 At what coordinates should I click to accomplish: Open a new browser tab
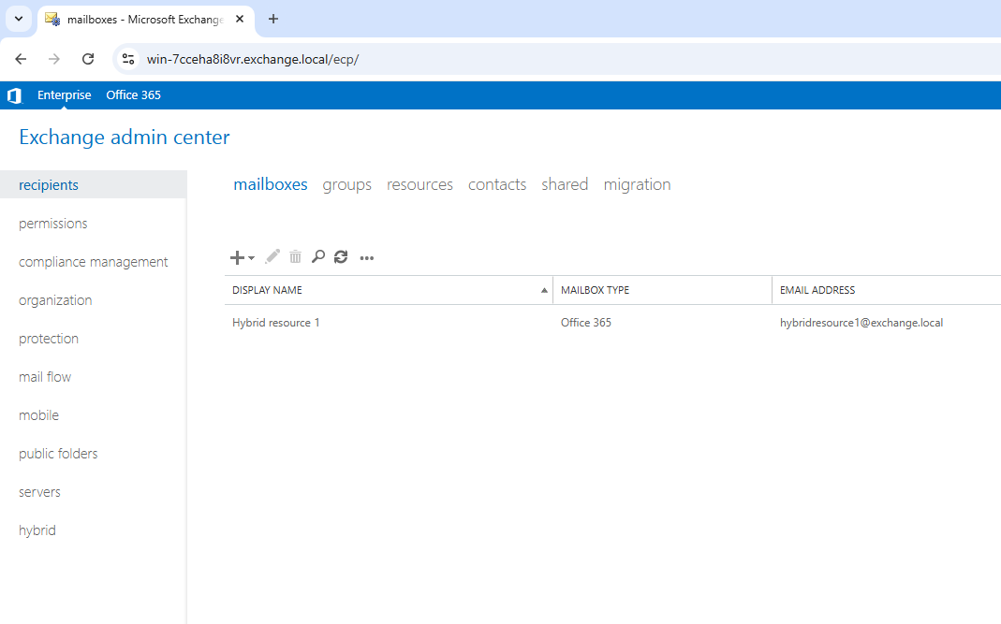click(273, 19)
